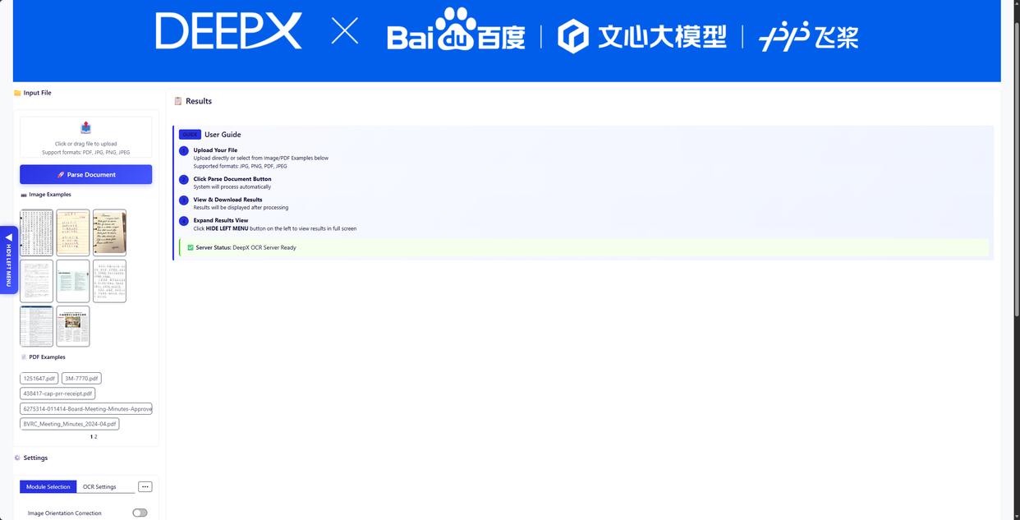
Task: Click the Baidu logo in banner
Action: (456, 30)
